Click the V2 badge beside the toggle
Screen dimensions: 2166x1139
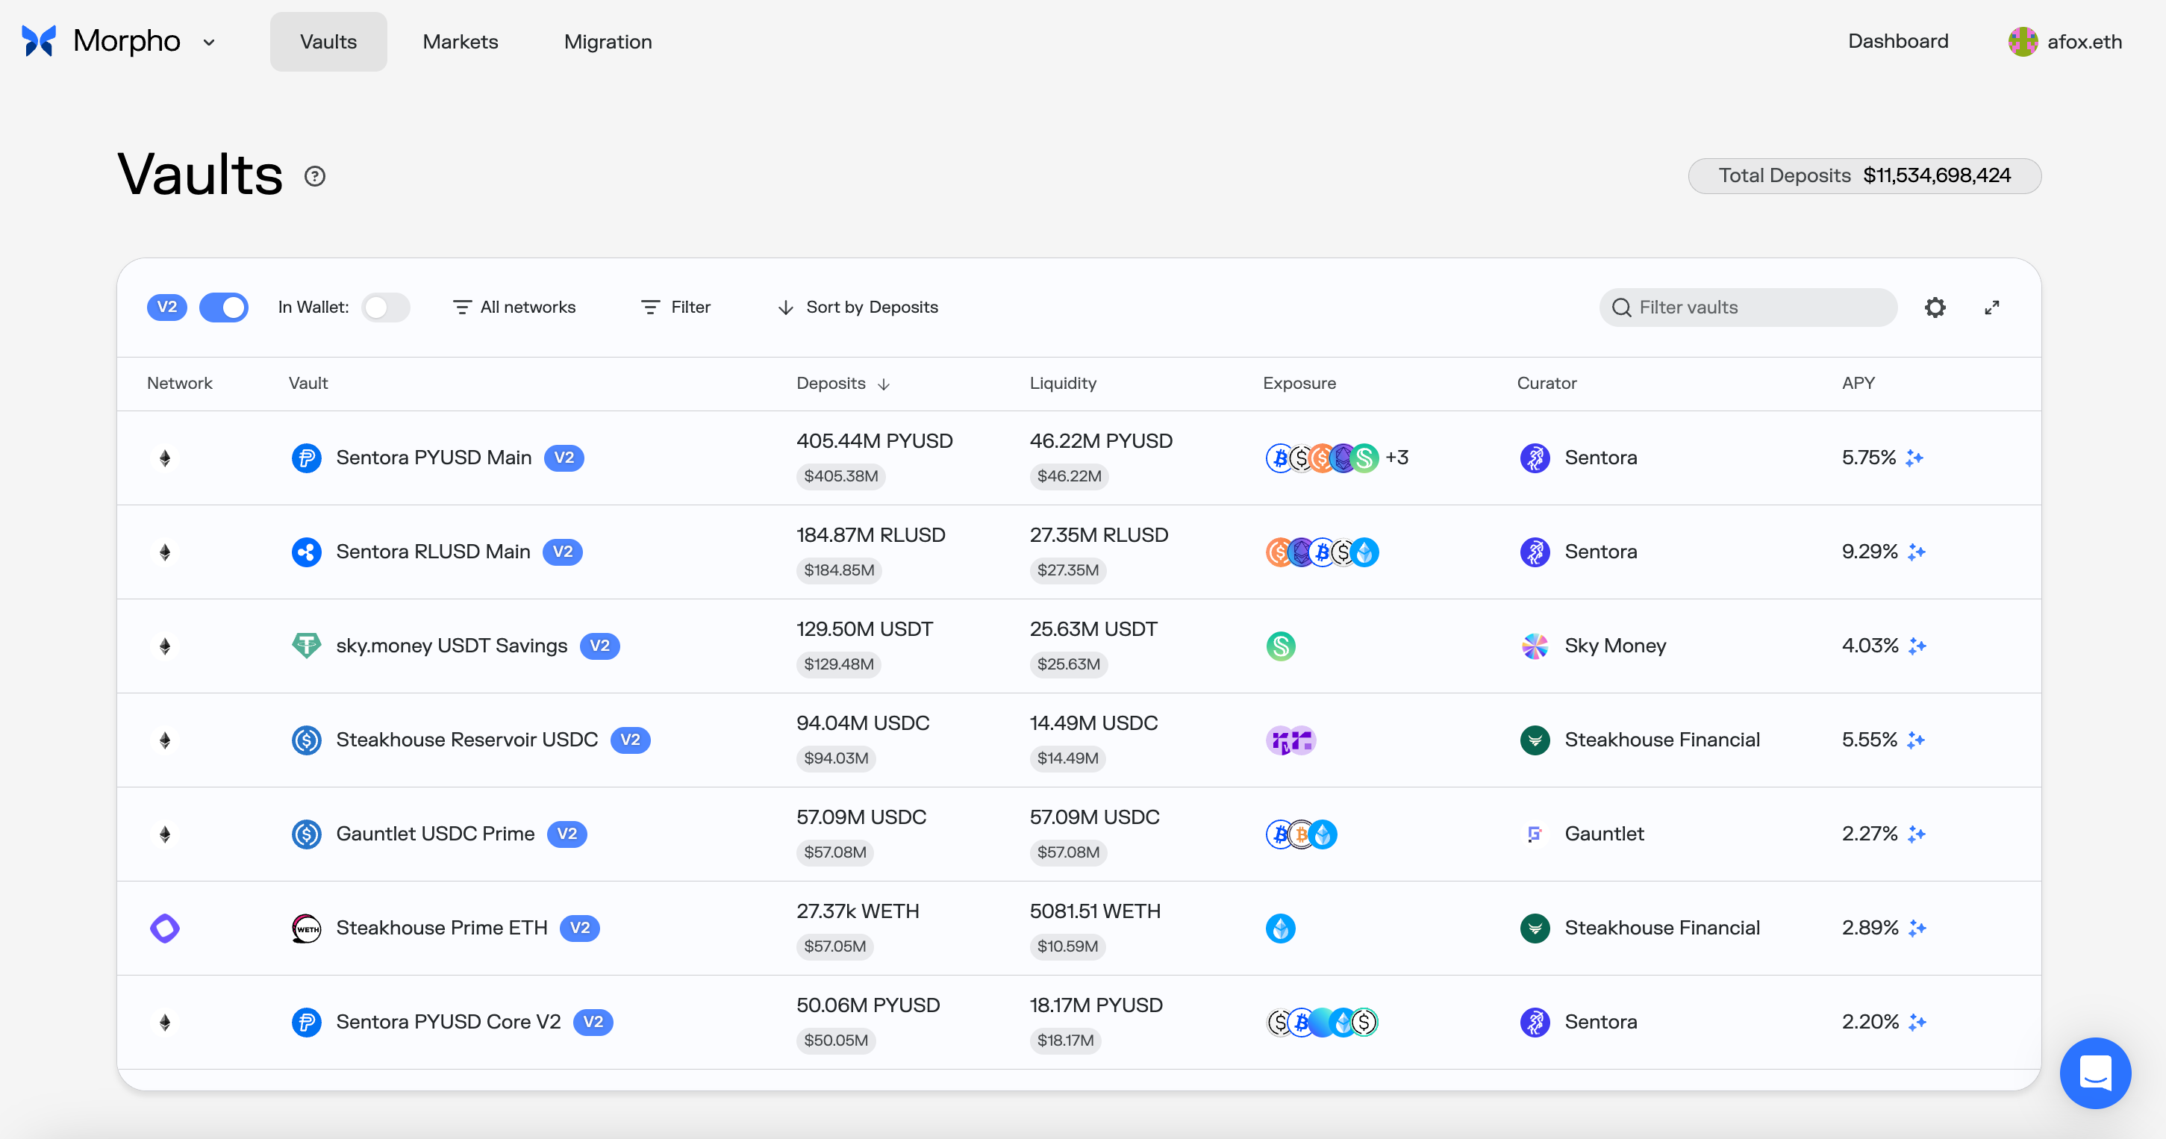[166, 308]
